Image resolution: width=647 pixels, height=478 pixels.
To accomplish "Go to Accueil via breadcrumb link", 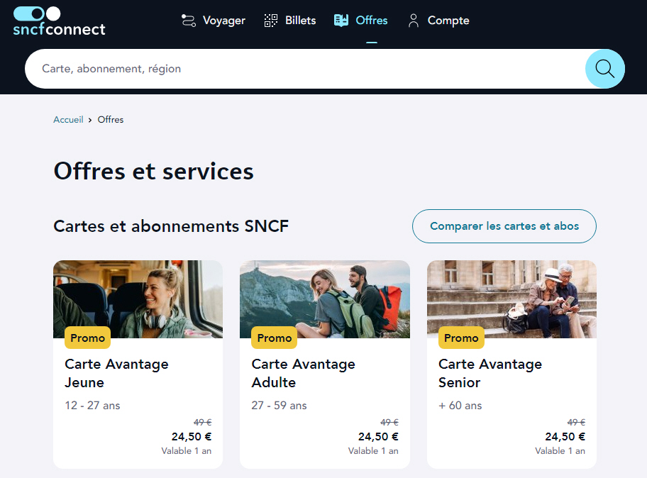I will 68,120.
